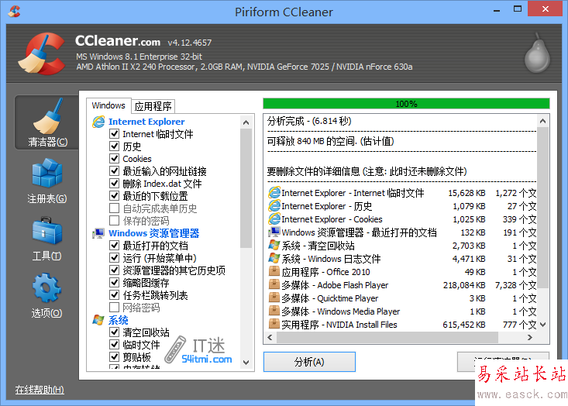
Task: Open the Tools (工具) toolbox icon
Action: pos(47,231)
